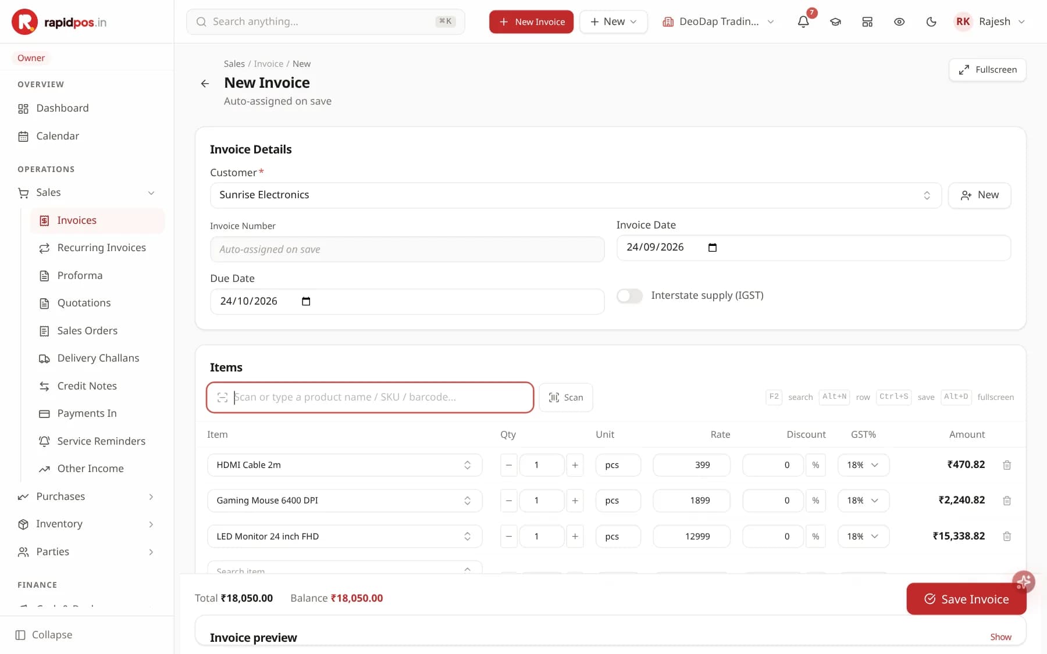The height and width of the screenshot is (654, 1047).
Task: Click the rapidpos.in logo
Action: (x=59, y=22)
